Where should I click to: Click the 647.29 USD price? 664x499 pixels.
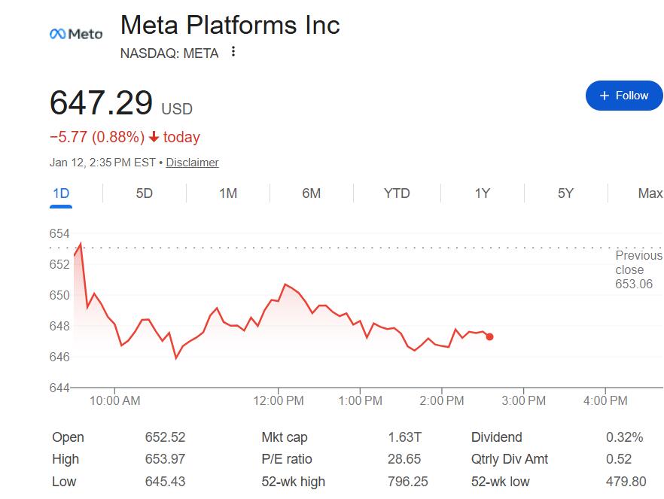pyautogui.click(x=102, y=103)
